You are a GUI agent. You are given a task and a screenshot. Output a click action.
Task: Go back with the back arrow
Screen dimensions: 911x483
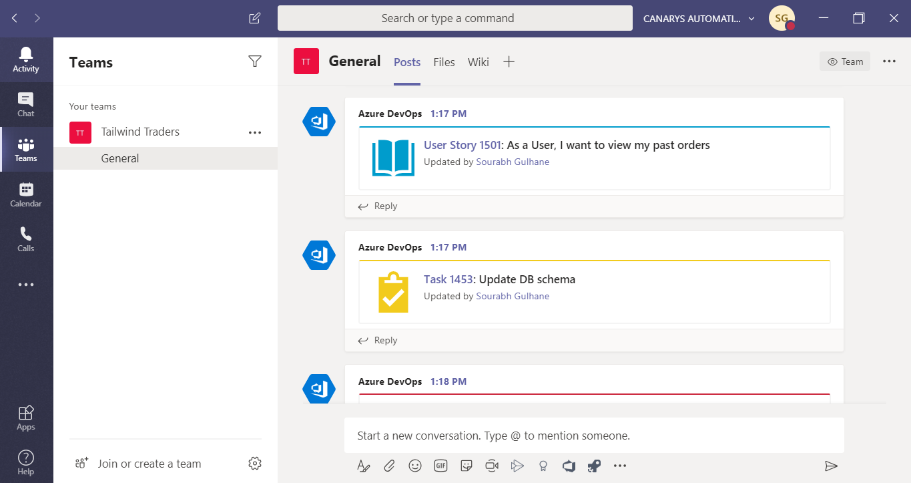point(15,19)
